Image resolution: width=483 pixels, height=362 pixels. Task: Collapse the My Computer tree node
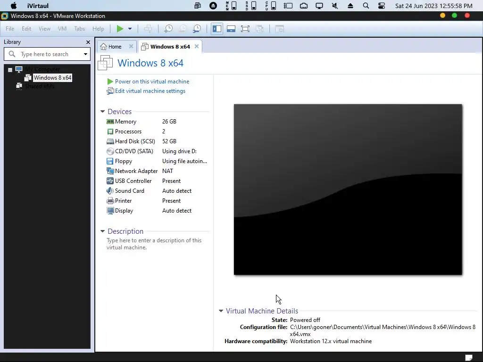(x=10, y=70)
